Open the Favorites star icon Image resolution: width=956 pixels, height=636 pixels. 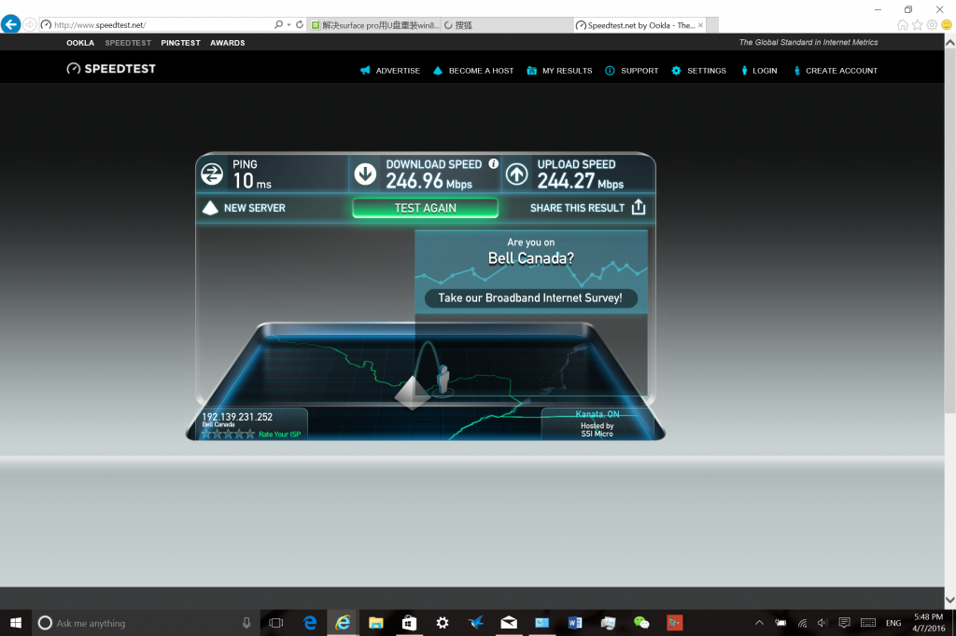[x=918, y=25]
